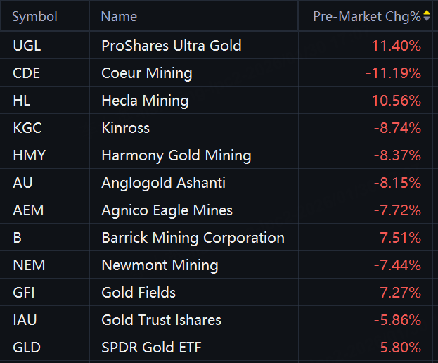Click the -11.40% change value for UGL
The height and width of the screenshot is (363, 438).
tap(393, 46)
